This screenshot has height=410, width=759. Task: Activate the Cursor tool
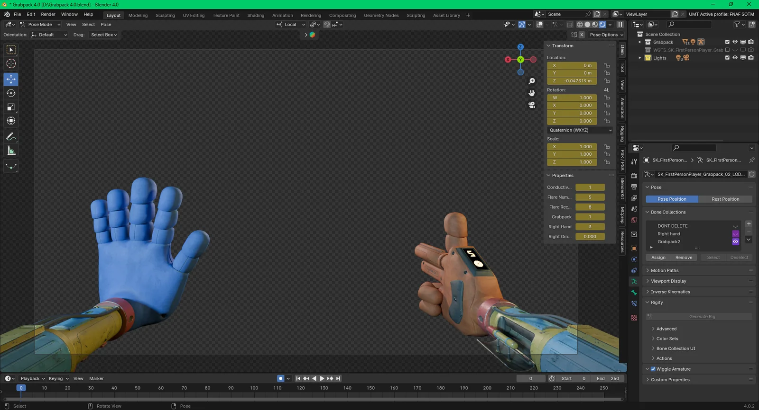pos(11,63)
